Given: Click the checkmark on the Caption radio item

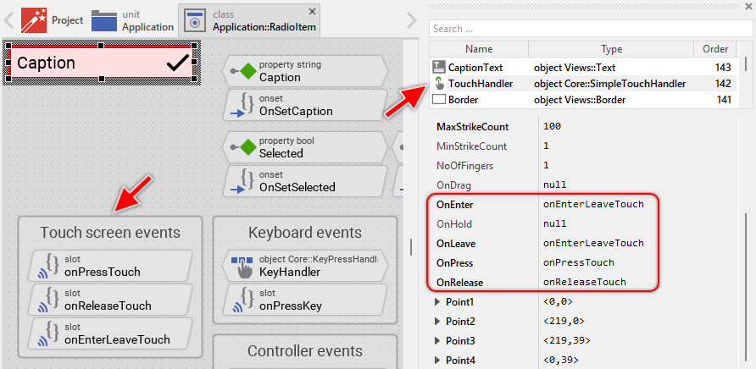Looking at the screenshot, I should [177, 63].
